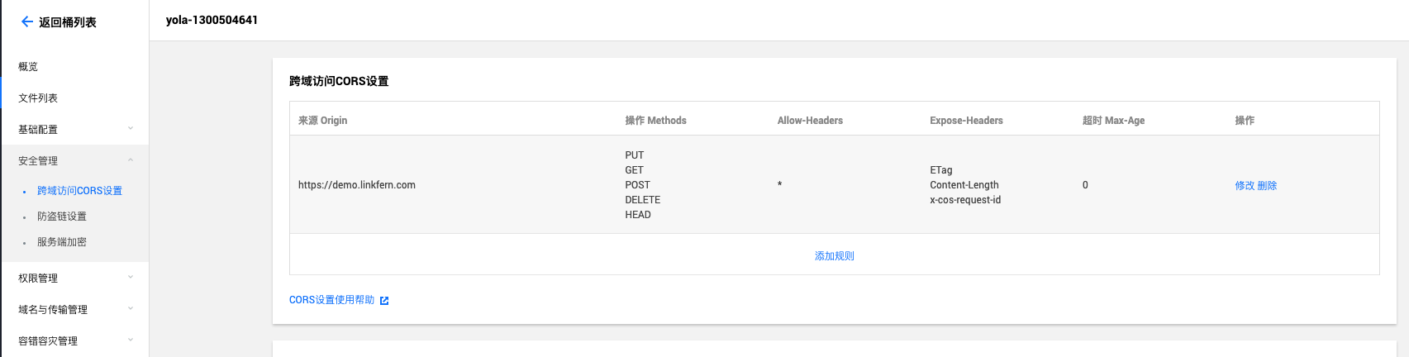Click 添加规则 to add a rule
Image resolution: width=1409 pixels, height=357 pixels.
(835, 256)
